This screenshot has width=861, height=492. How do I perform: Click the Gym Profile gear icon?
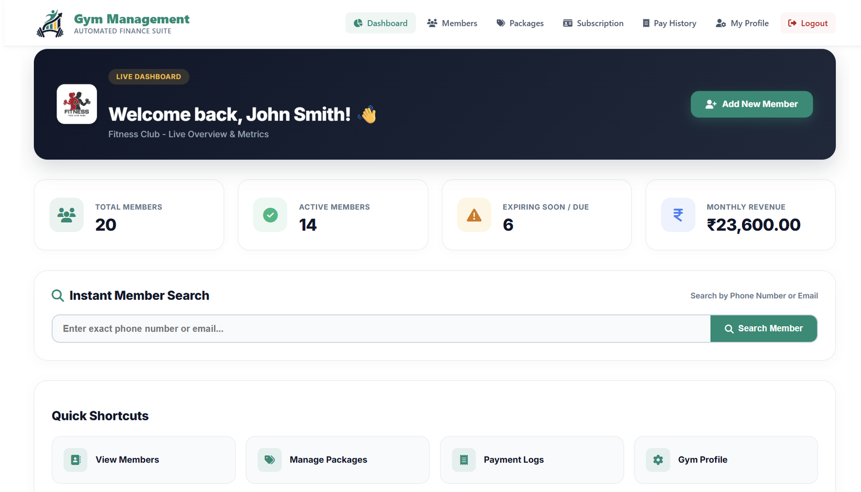tap(658, 460)
